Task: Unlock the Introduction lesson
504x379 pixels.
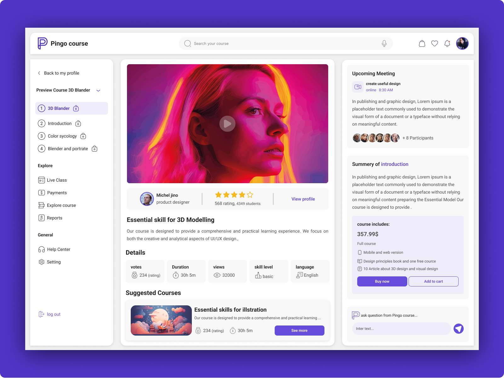Action: [78, 123]
